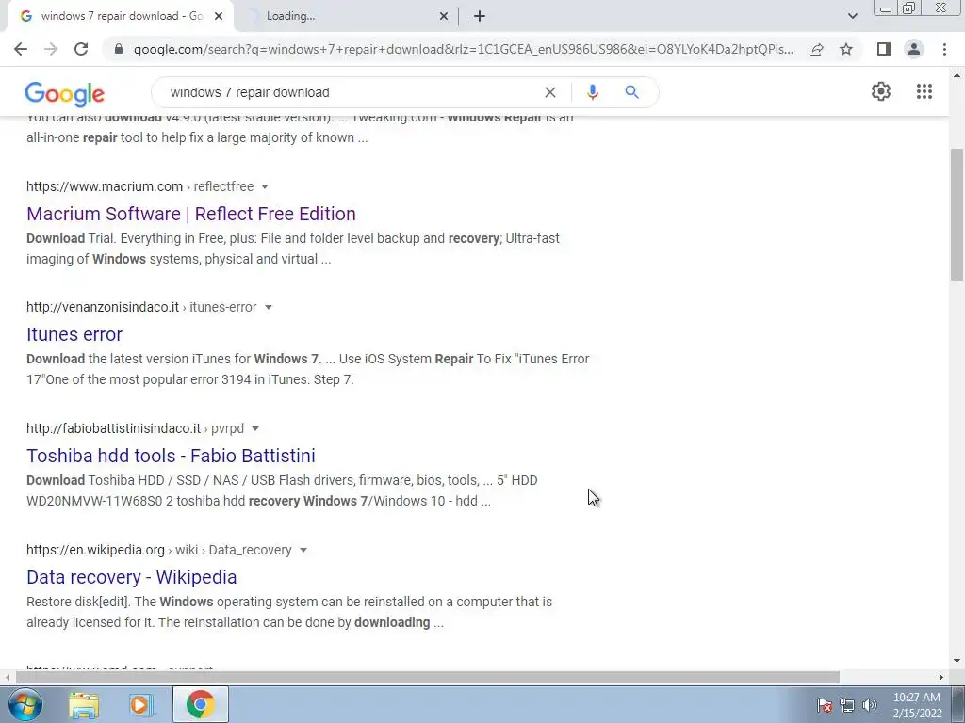Image resolution: width=965 pixels, height=723 pixels.
Task: Click the Google logo
Action: tap(65, 93)
